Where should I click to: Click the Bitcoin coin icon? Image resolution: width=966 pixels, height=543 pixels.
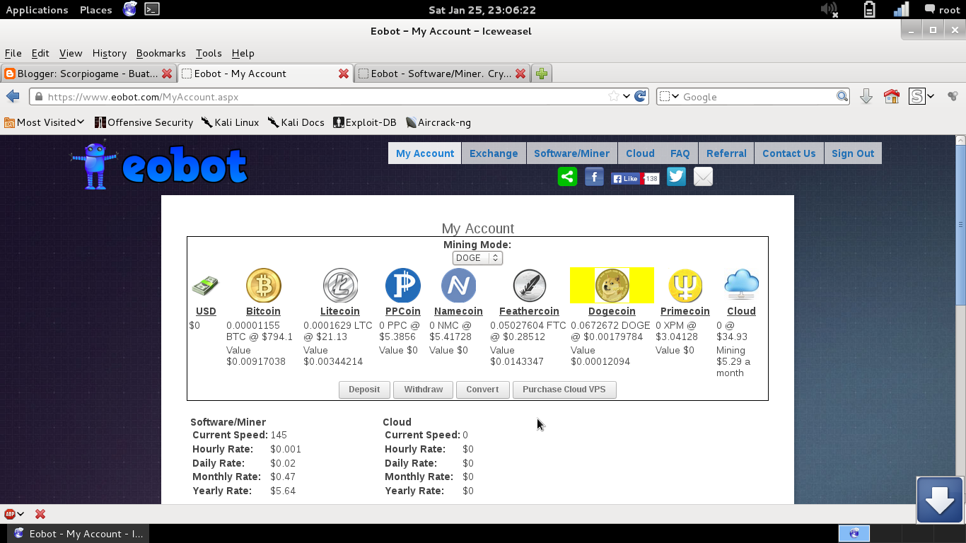coord(263,286)
